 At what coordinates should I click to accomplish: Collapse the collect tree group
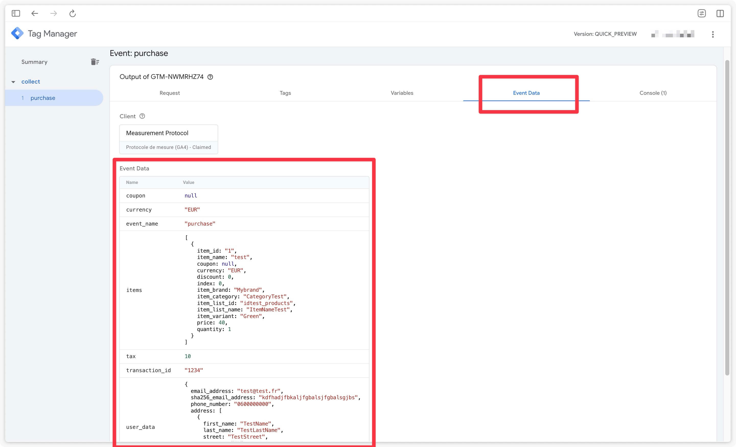pyautogui.click(x=14, y=82)
